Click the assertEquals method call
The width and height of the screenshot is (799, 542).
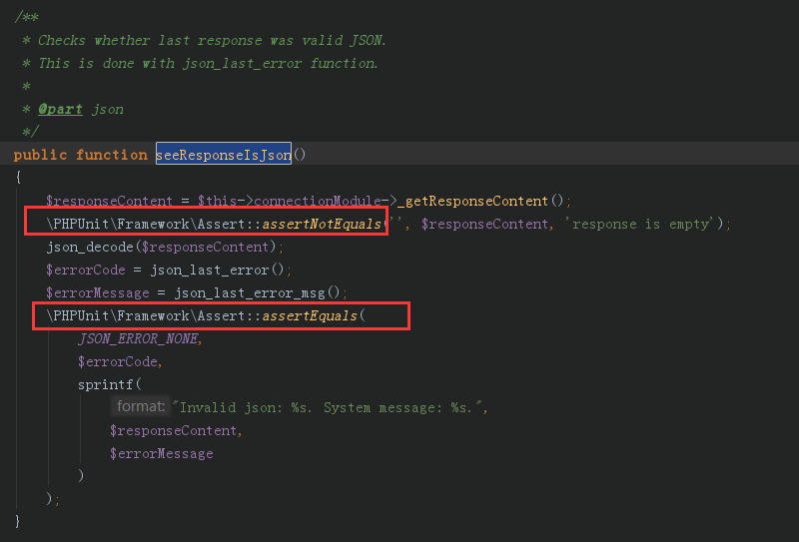click(310, 315)
